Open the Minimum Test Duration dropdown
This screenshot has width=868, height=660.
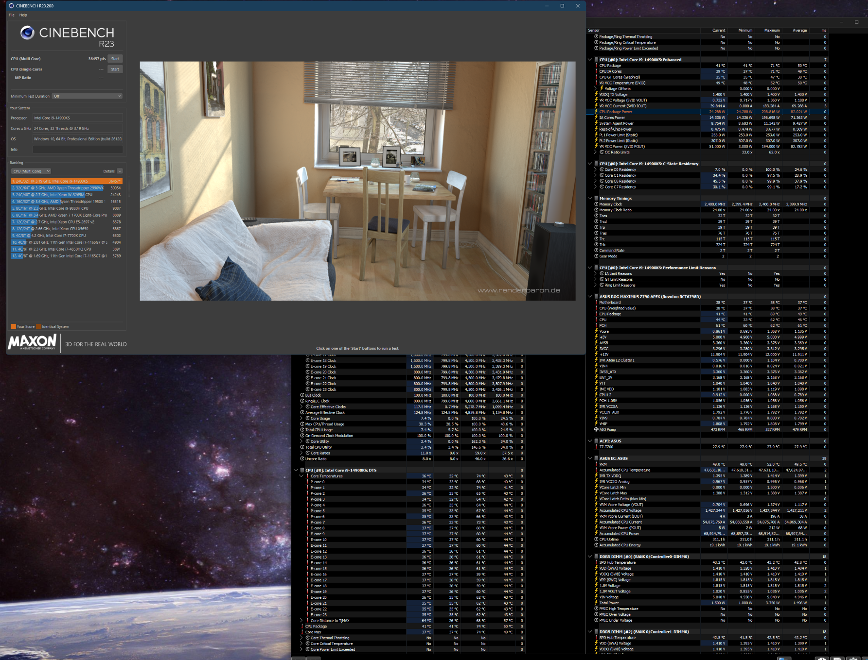tap(88, 96)
